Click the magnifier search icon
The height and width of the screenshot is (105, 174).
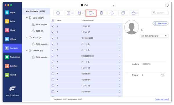(154, 13)
